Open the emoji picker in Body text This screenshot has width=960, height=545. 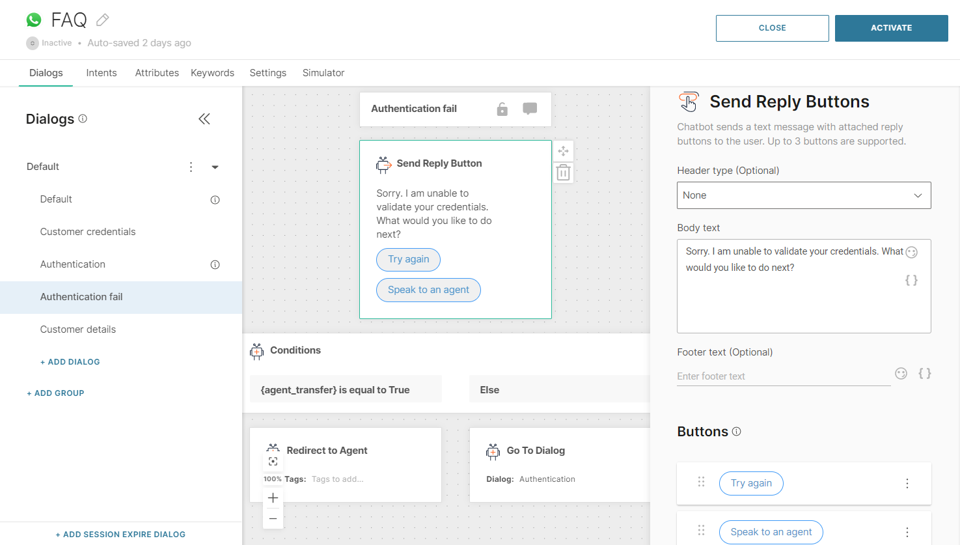point(911,252)
